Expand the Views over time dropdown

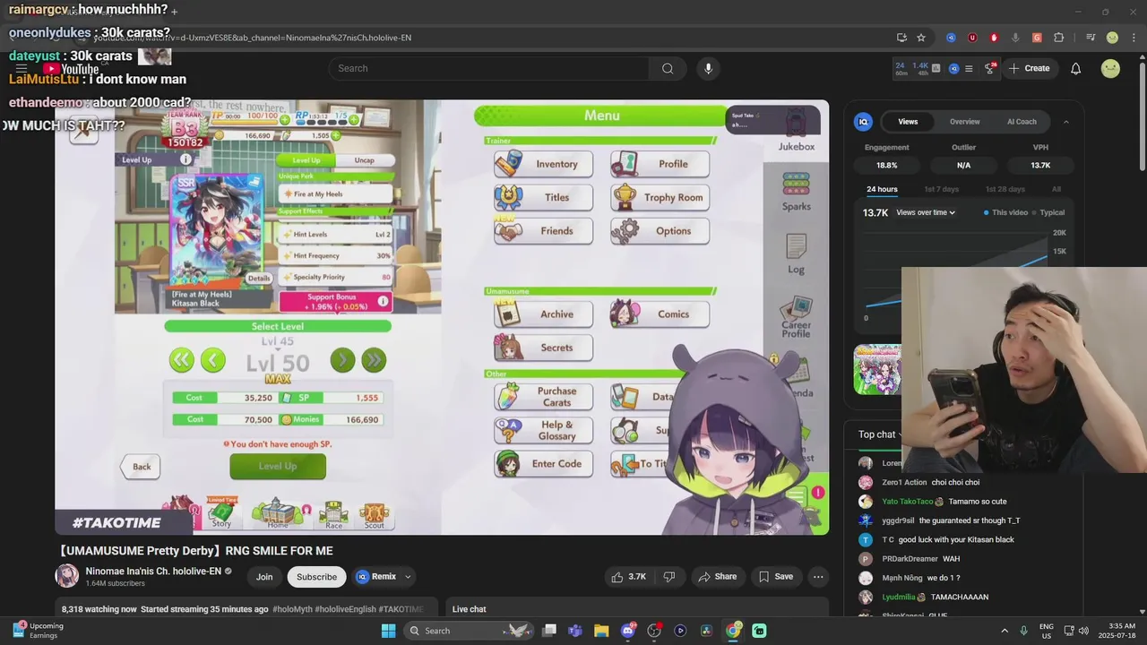click(926, 212)
